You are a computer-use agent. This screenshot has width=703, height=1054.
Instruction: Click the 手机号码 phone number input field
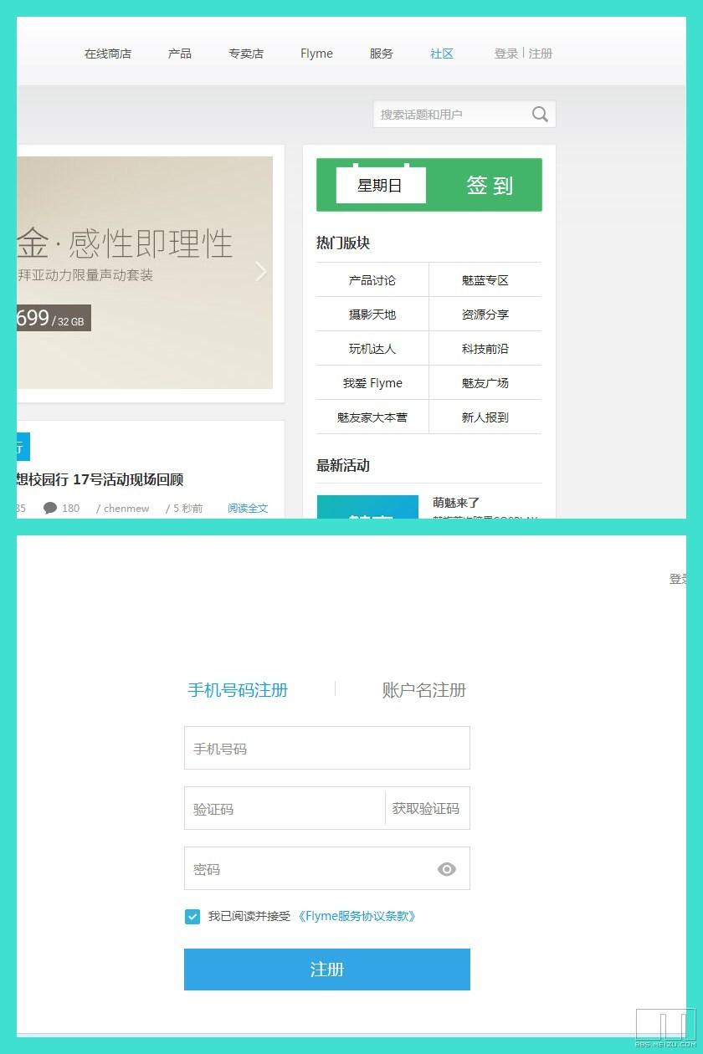(x=326, y=748)
